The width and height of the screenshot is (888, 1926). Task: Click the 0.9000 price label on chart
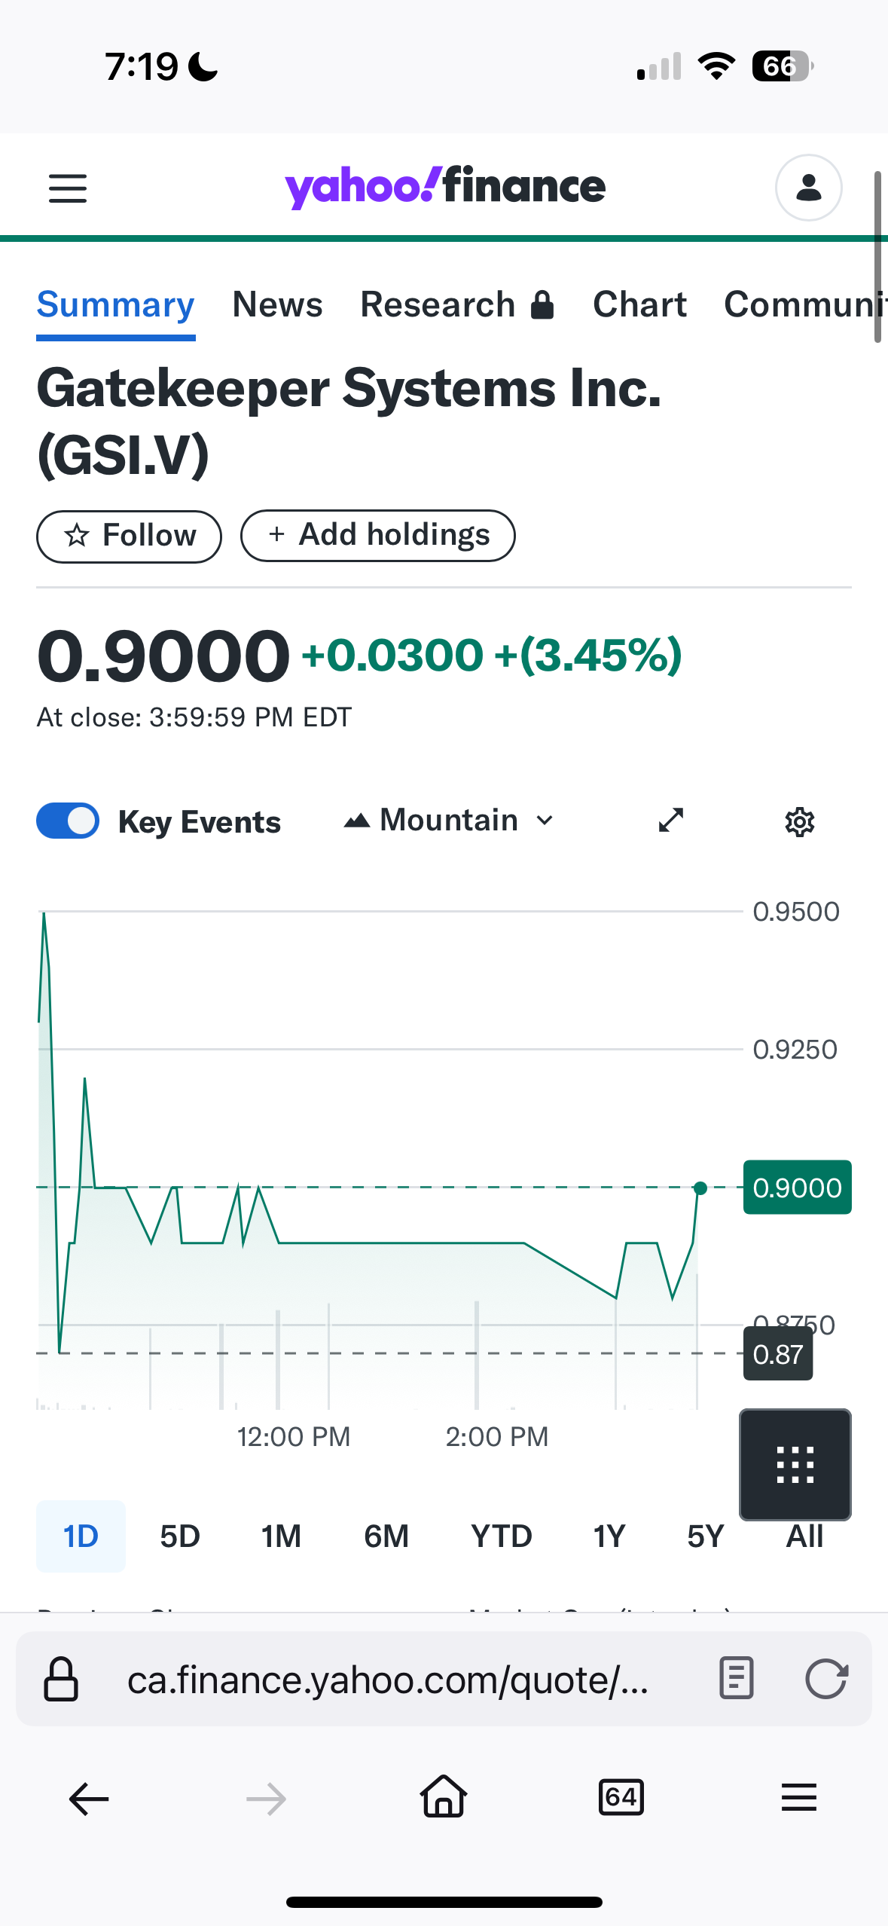(798, 1188)
